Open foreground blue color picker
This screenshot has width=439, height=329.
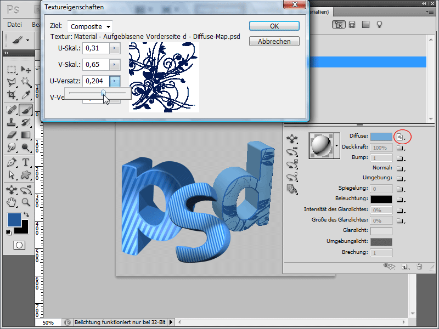pos(14,220)
